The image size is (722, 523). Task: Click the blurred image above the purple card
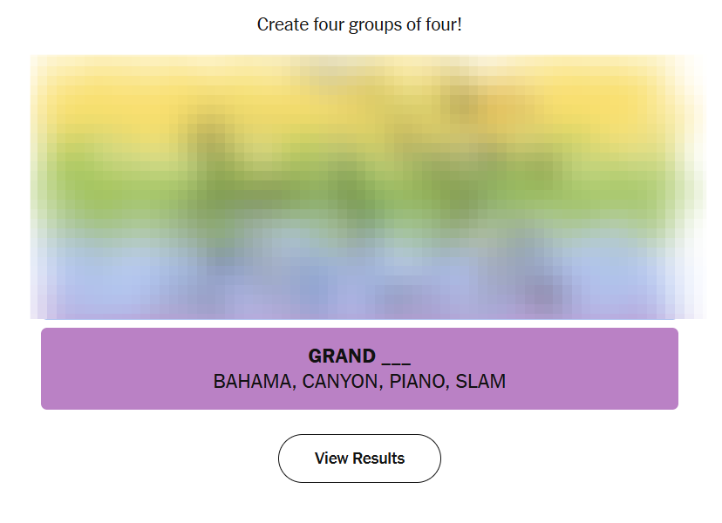coord(359,187)
